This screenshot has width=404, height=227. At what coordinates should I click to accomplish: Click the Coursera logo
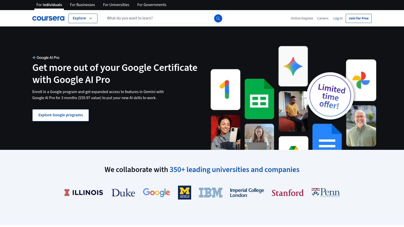(x=48, y=18)
